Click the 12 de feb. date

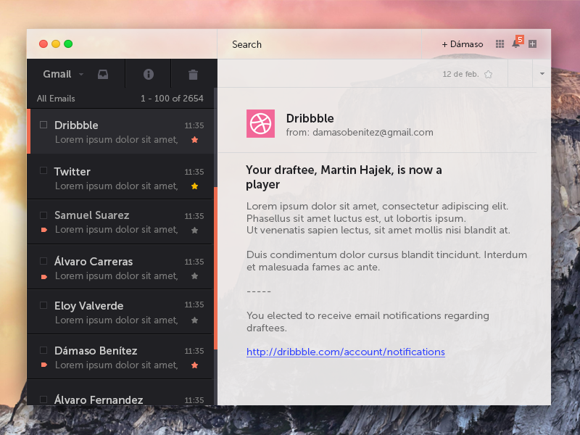[x=460, y=74]
